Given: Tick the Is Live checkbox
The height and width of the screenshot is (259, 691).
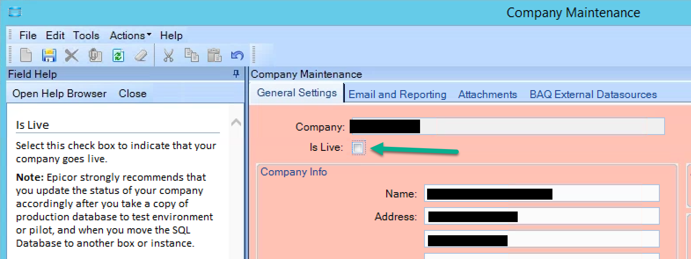Looking at the screenshot, I should tap(358, 148).
